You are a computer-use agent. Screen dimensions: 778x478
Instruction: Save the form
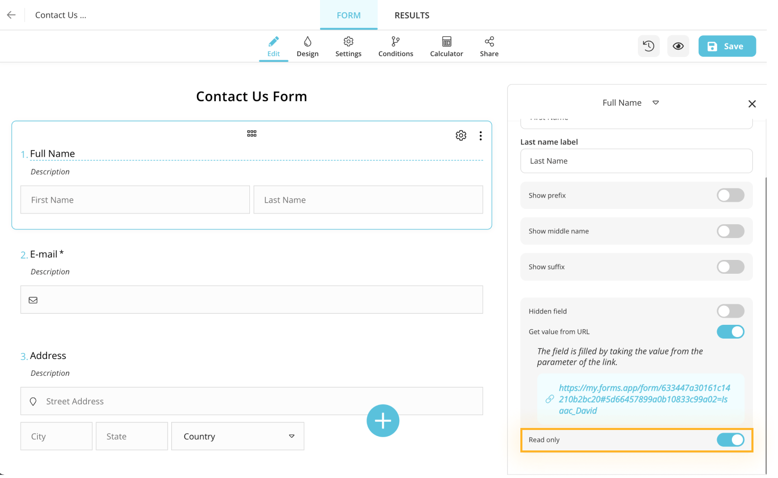point(727,46)
